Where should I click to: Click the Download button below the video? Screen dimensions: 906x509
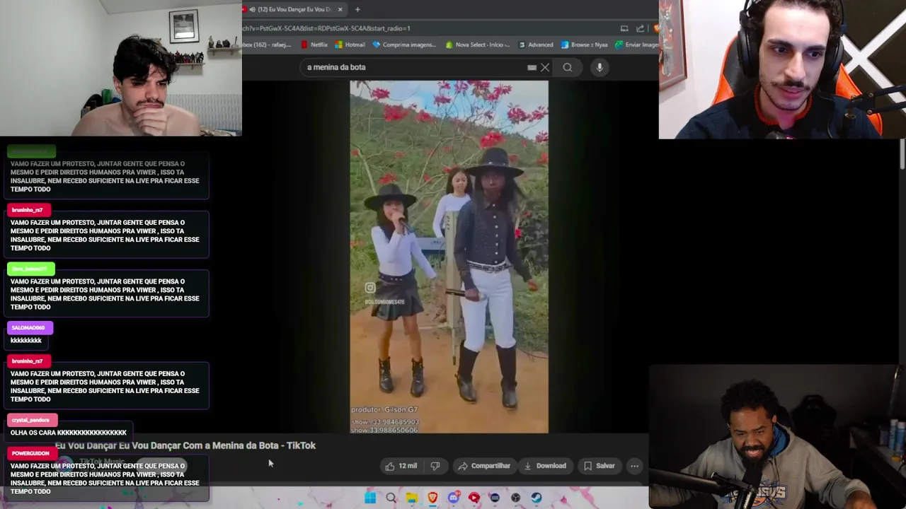click(x=545, y=466)
